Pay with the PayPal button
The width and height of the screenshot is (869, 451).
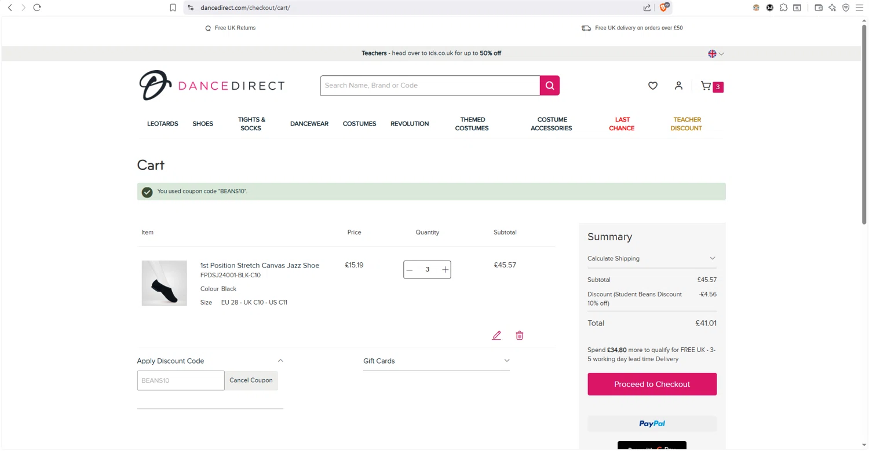tap(652, 424)
